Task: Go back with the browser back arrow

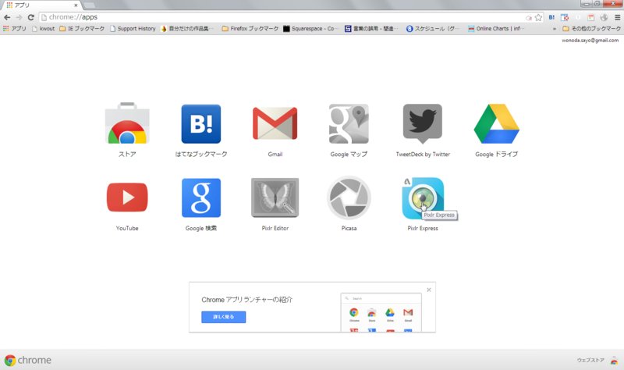Action: pos(7,17)
